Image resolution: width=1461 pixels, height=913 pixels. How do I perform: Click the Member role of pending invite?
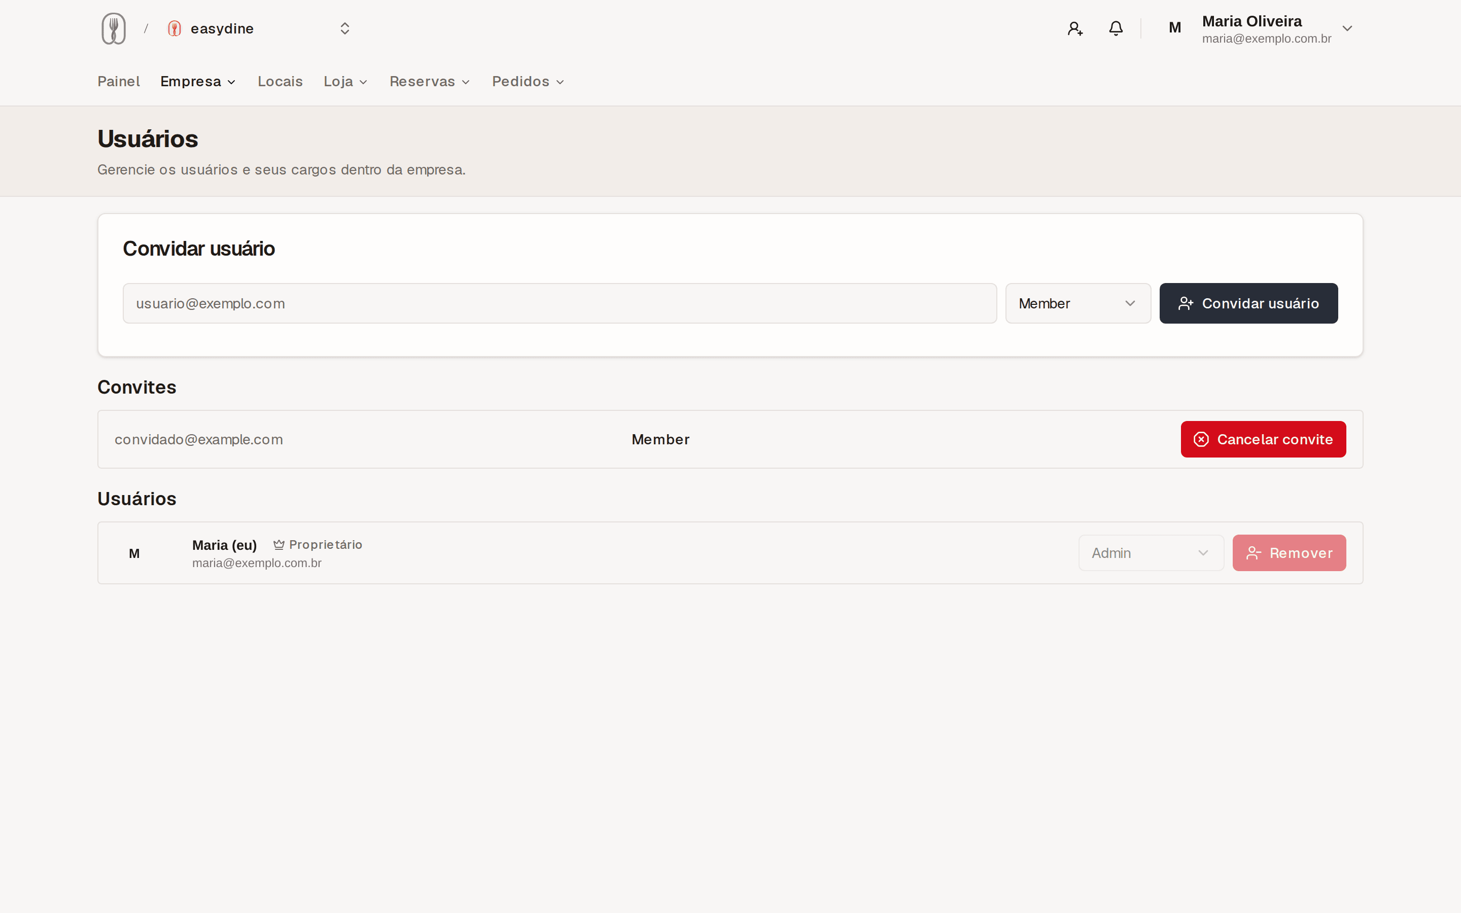coord(660,440)
